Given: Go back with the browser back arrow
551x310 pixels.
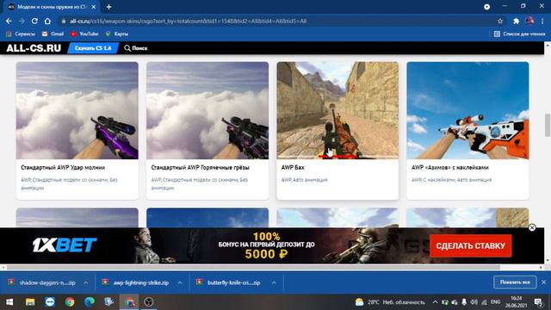Looking at the screenshot, I should pos(9,21).
